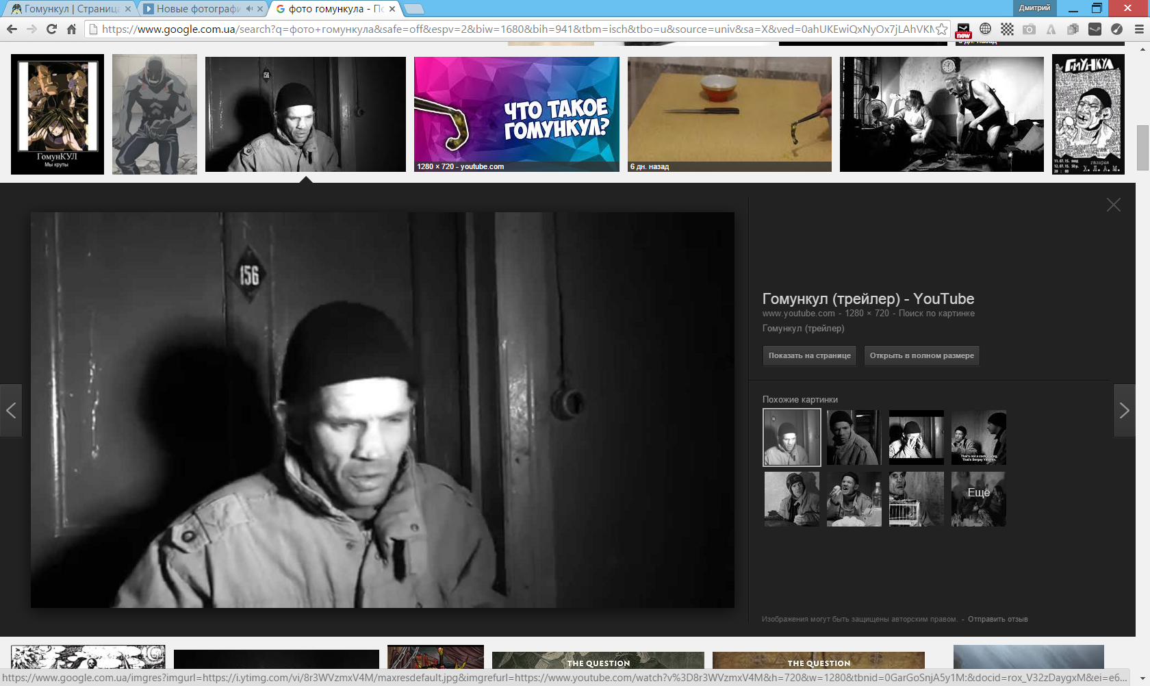The image size is (1150, 686).
Task: Select the фото гомункула tab
Action: coord(334,9)
